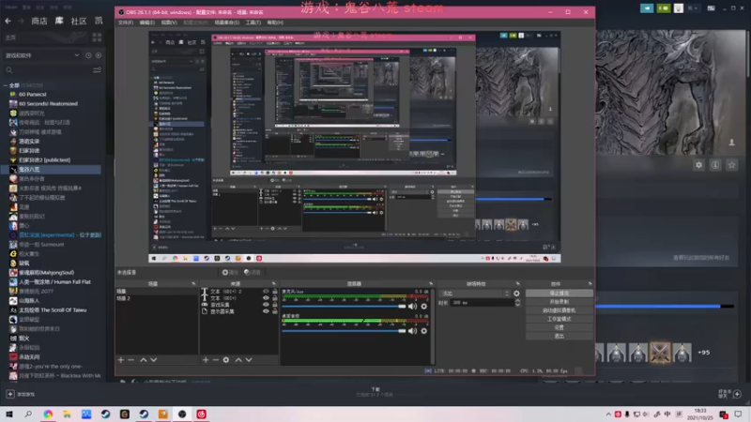Open Steam 商店 tab
Viewport: 751px width, 422px height.
click(39, 21)
